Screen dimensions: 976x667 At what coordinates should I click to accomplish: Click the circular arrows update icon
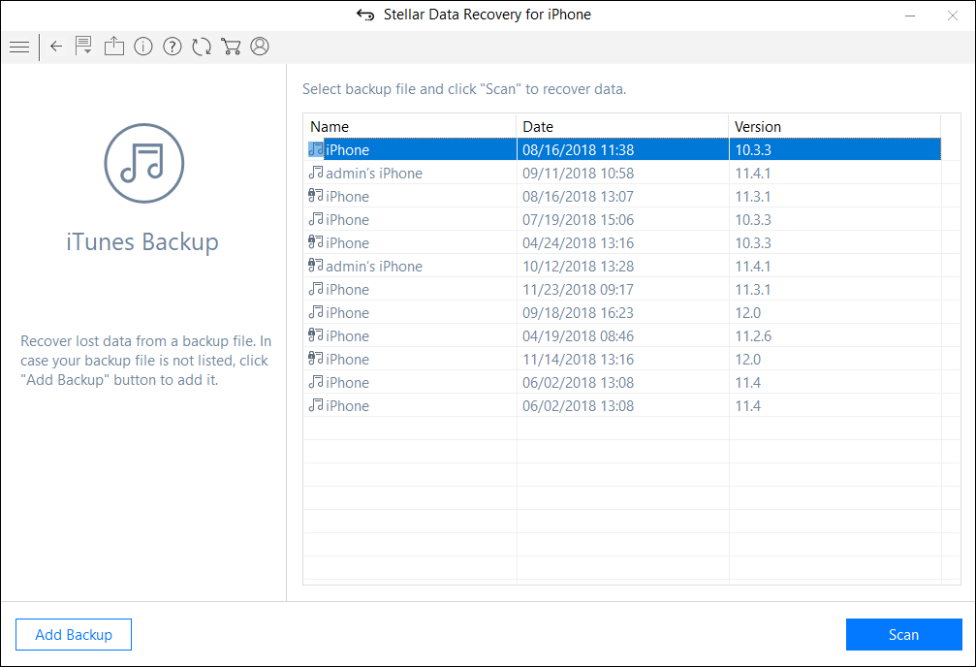click(202, 47)
